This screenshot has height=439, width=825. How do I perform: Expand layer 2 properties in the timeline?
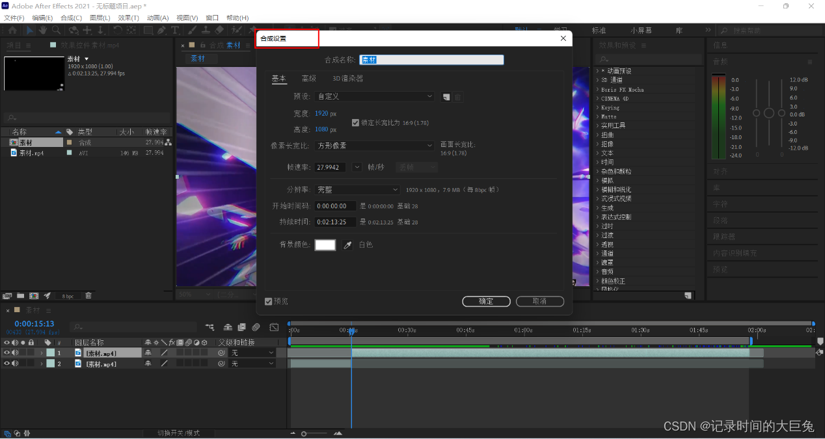click(41, 364)
